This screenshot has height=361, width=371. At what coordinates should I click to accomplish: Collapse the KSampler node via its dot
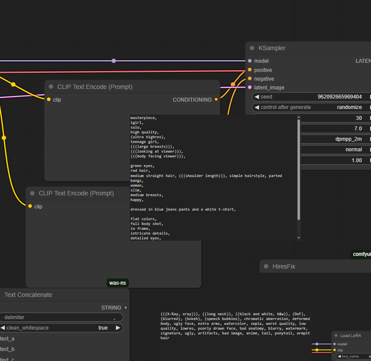pos(252,48)
